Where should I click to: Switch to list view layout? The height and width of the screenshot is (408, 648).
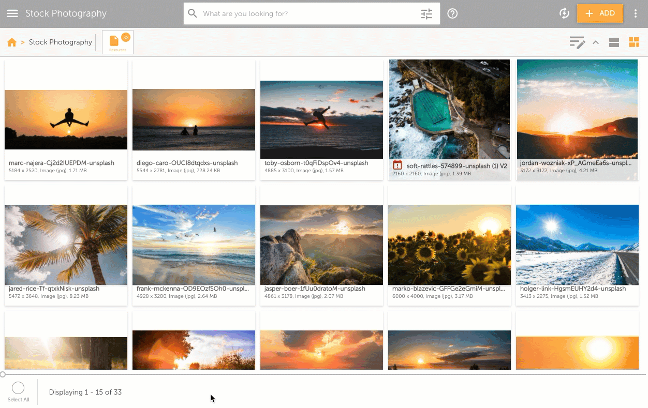point(614,42)
